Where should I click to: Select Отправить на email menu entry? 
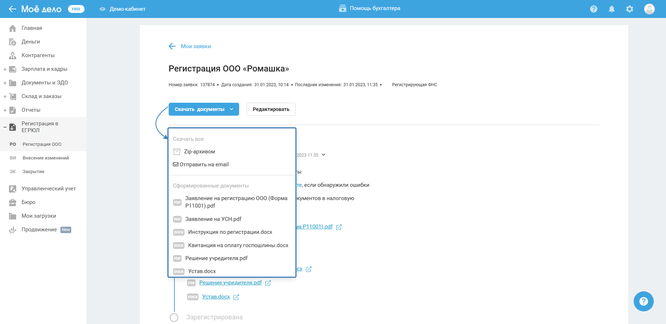(x=204, y=165)
